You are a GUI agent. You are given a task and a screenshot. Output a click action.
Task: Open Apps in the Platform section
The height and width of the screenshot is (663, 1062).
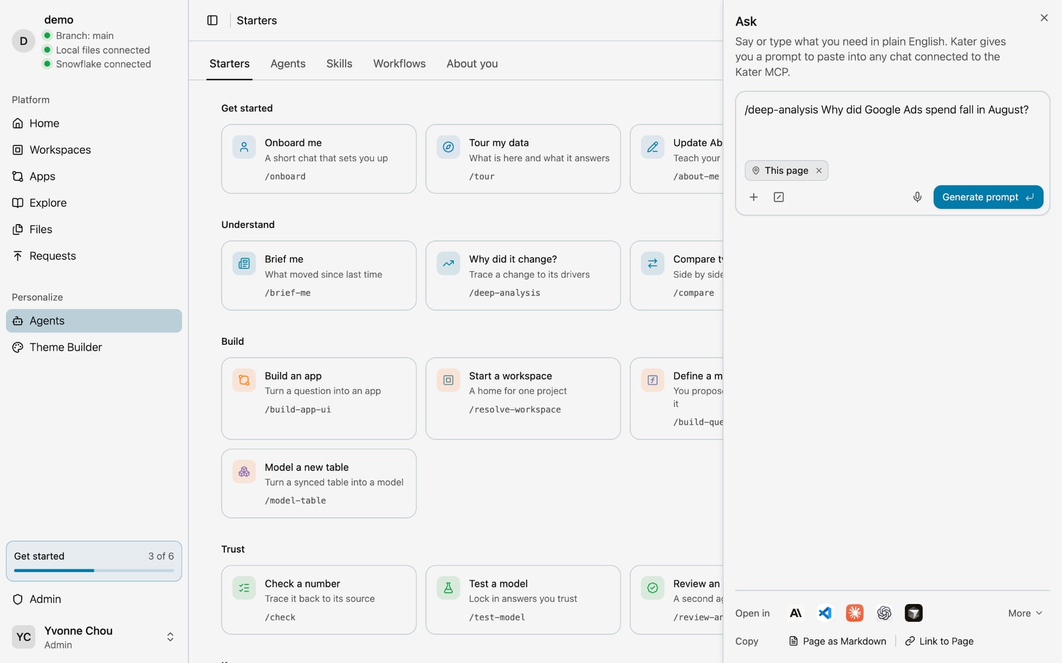point(94,176)
